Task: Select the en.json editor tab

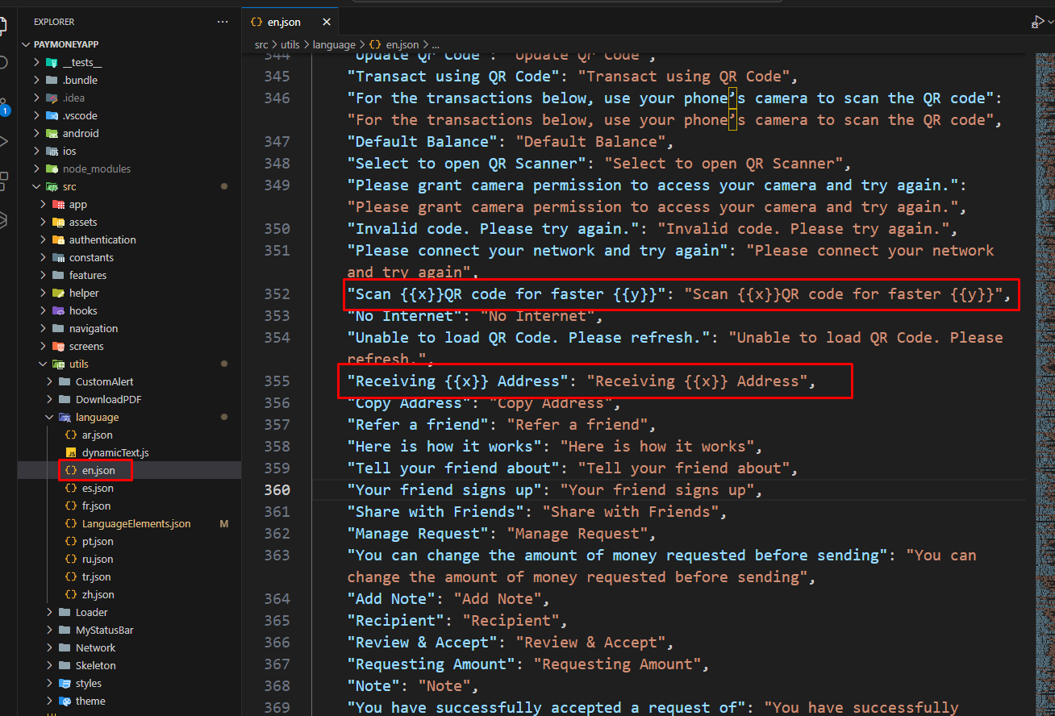Action: click(285, 22)
